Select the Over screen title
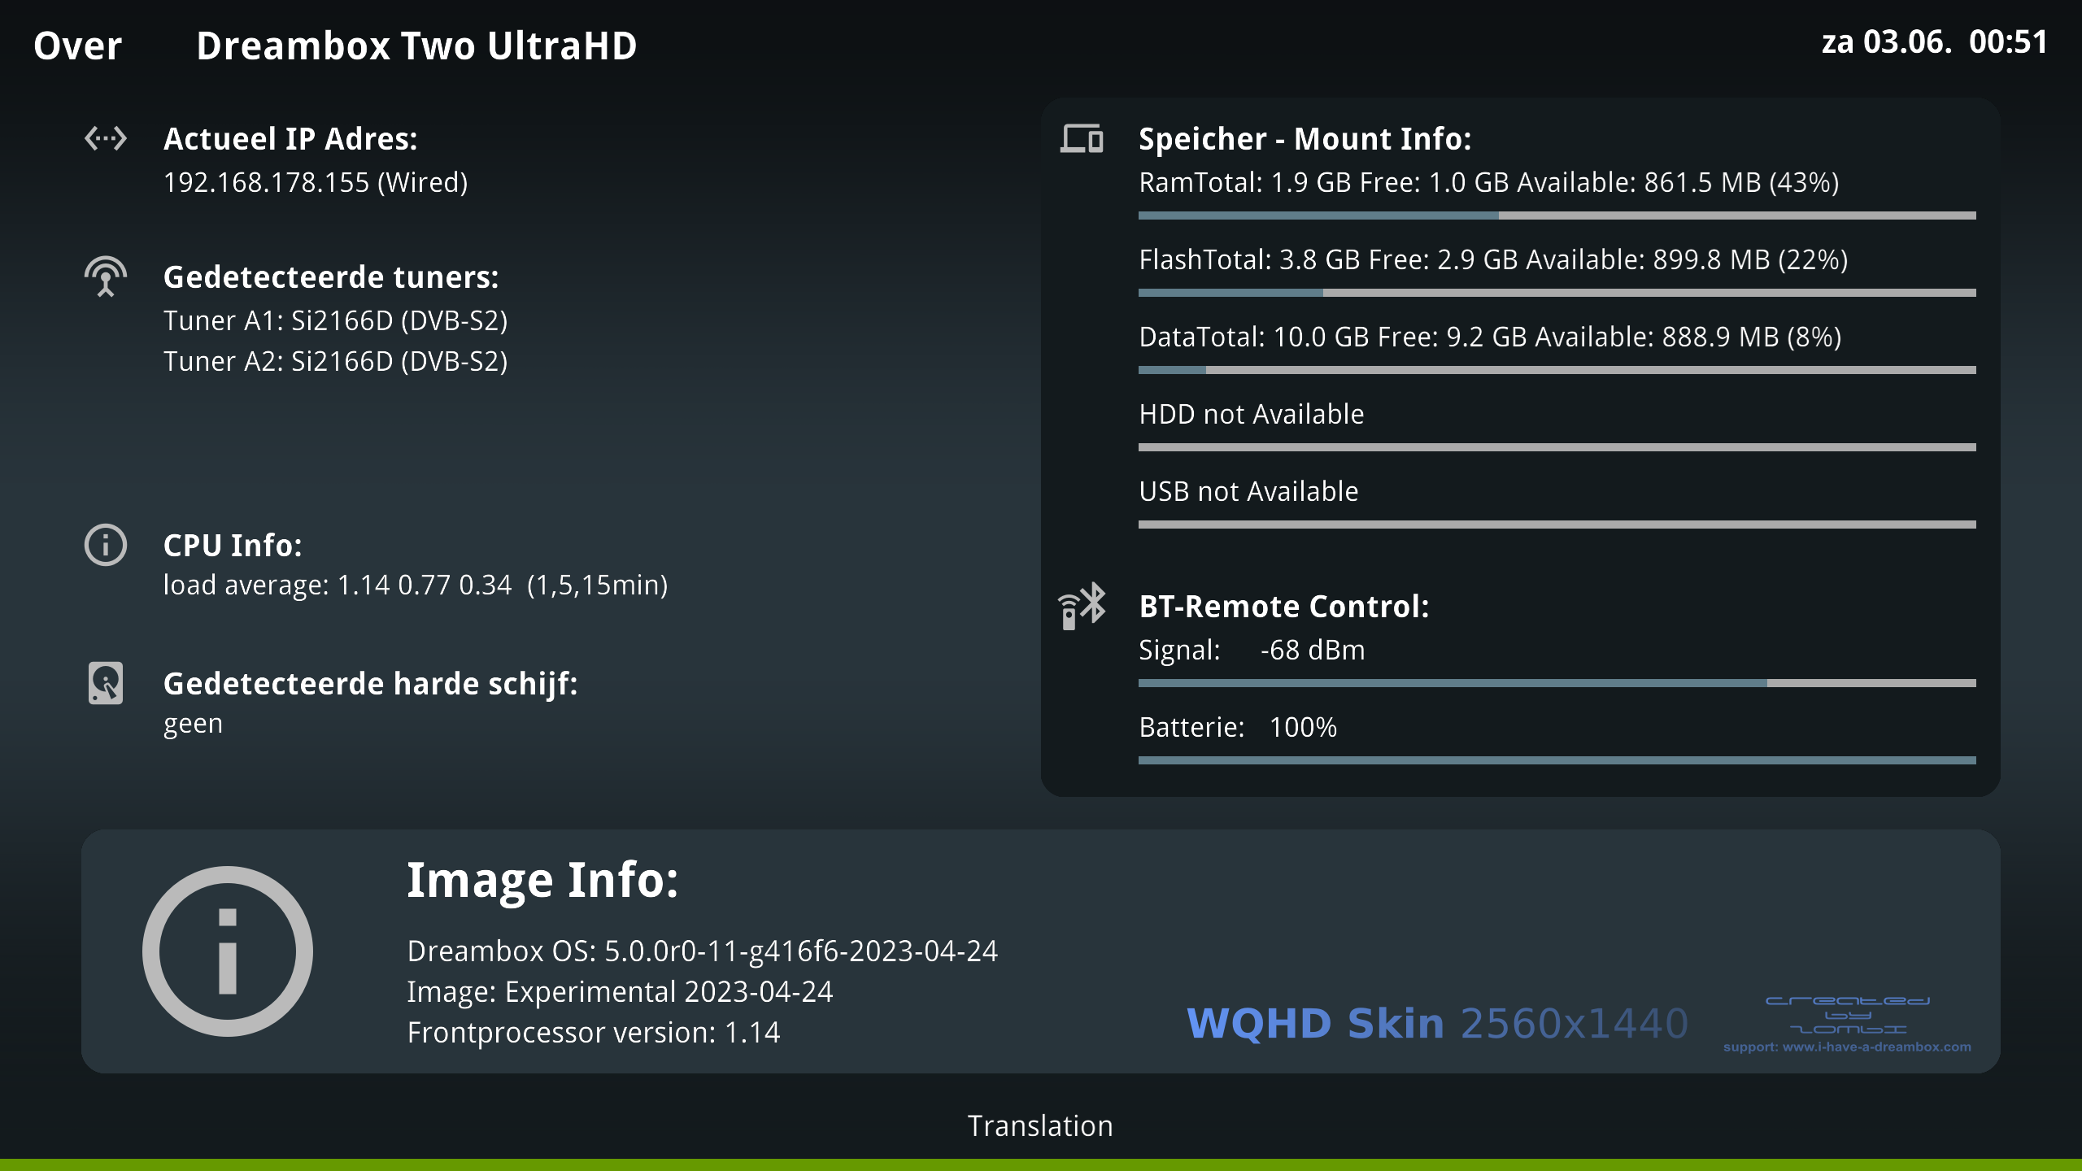Screen dimensions: 2082x1171 pyautogui.click(x=77, y=46)
